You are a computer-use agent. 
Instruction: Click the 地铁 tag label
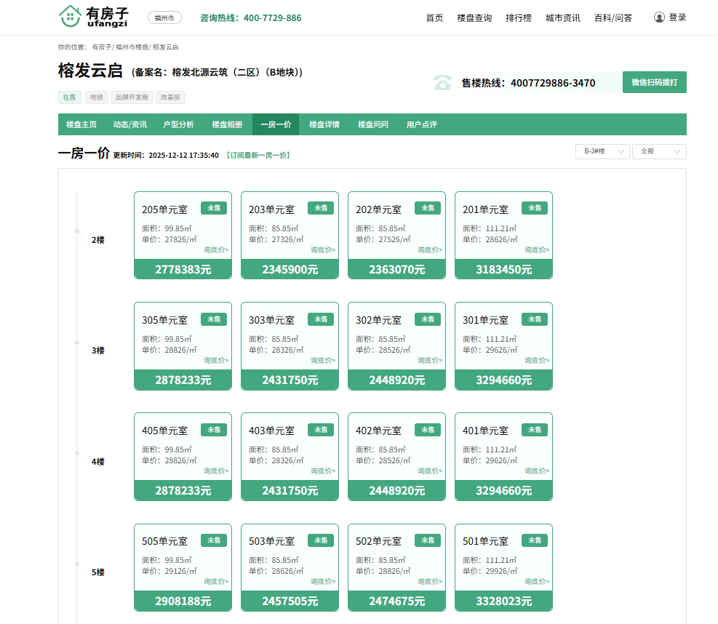(96, 97)
